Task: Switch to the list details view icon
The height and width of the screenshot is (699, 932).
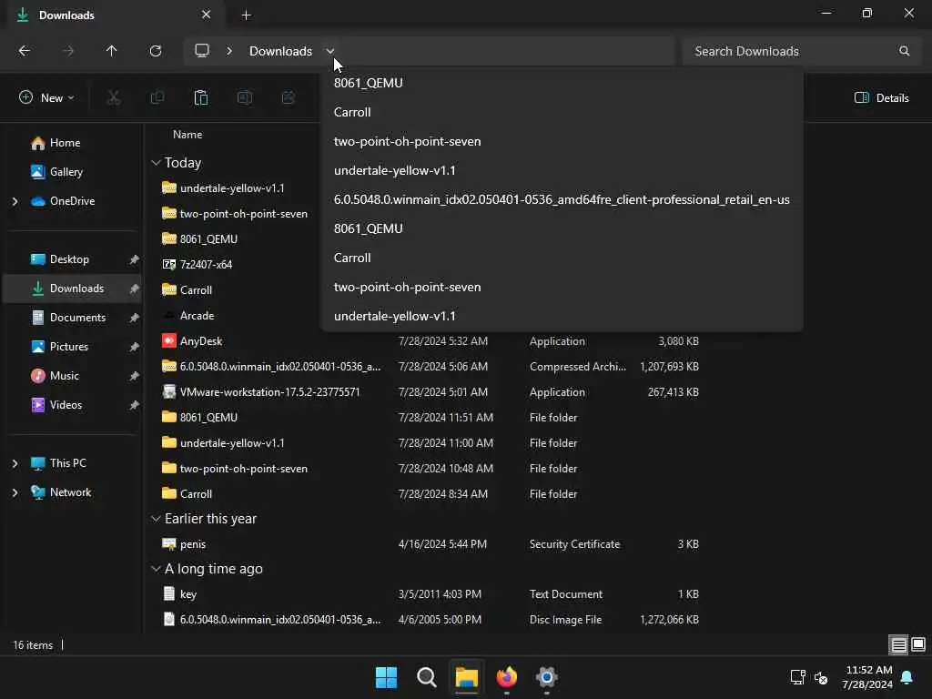Action: tap(898, 644)
